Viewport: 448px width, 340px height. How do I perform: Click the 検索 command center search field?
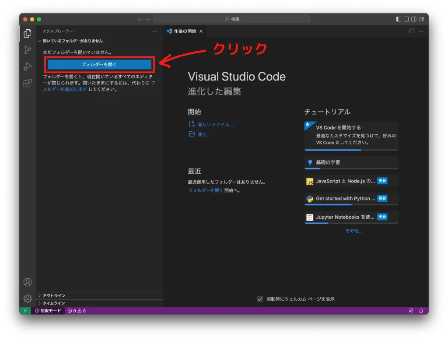[231, 19]
